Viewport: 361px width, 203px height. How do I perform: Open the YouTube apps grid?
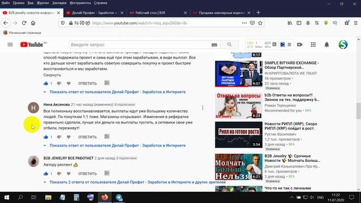coord(313,45)
